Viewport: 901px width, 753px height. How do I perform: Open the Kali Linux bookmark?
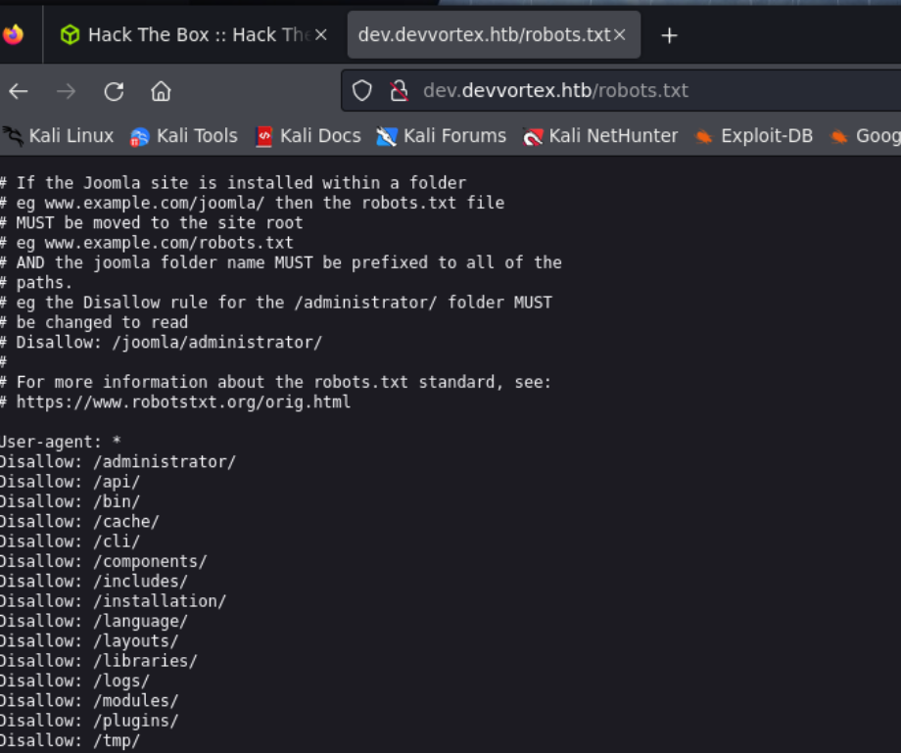tap(59, 136)
